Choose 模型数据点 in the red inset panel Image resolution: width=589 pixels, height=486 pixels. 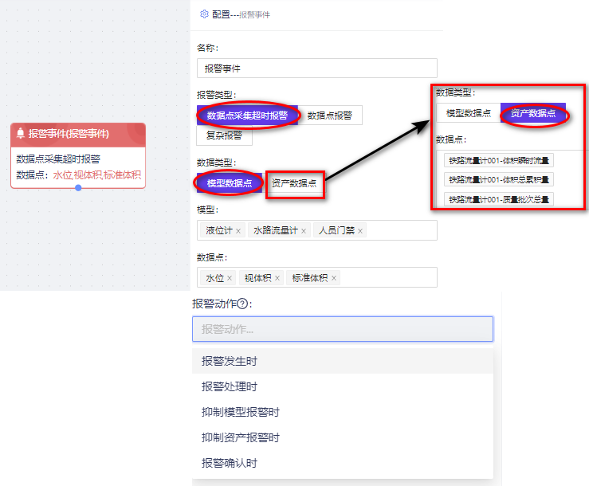(x=469, y=113)
